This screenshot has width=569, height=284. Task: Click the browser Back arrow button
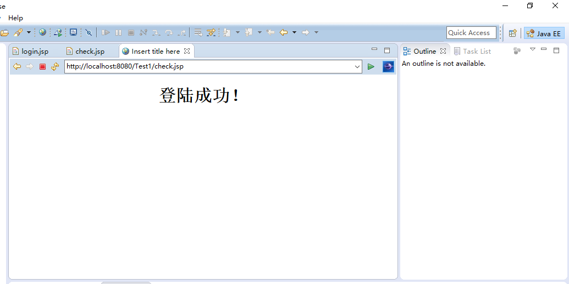(17, 66)
